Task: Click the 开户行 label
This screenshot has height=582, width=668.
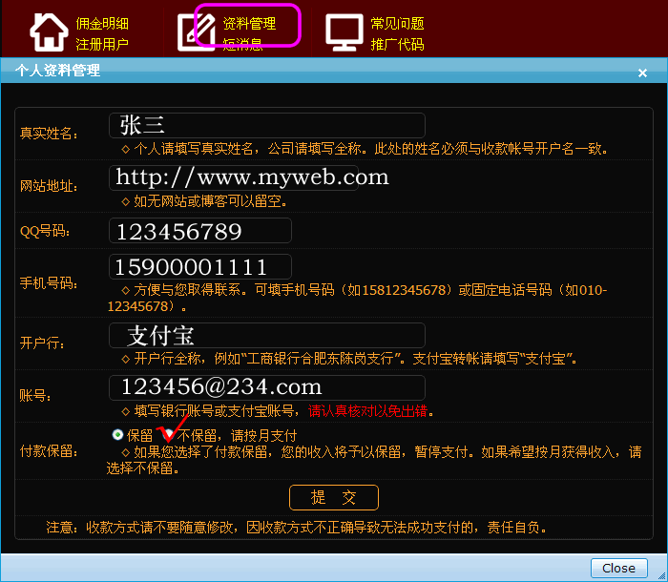Action: (42, 343)
